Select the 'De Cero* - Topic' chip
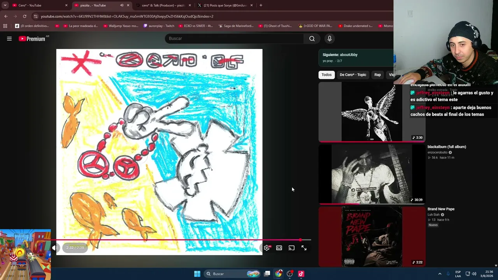The height and width of the screenshot is (280, 498). pyautogui.click(x=353, y=75)
